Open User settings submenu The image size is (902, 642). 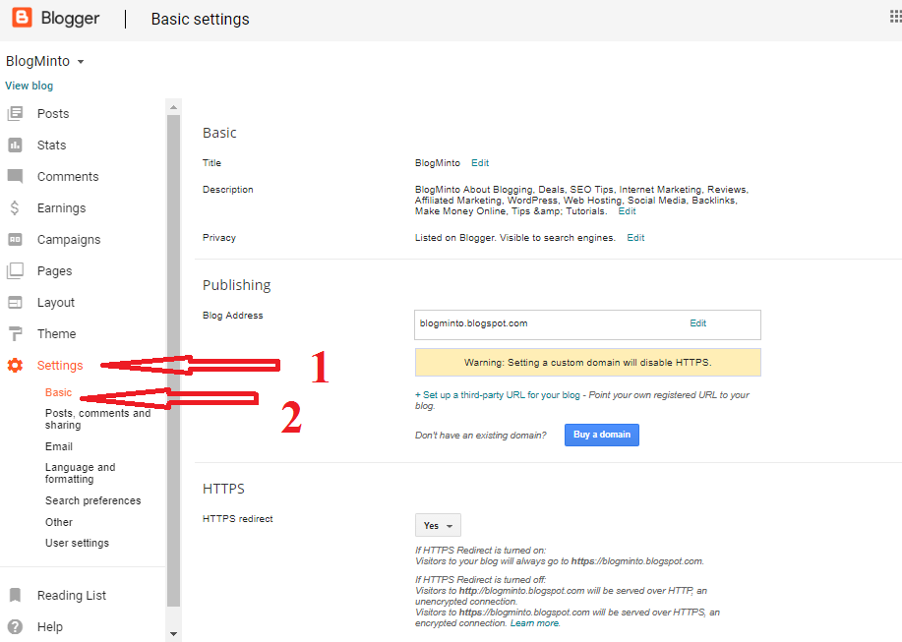[x=77, y=543]
